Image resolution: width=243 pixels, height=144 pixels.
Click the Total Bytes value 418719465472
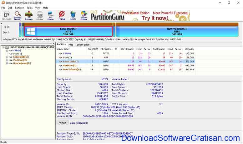tap(154, 84)
